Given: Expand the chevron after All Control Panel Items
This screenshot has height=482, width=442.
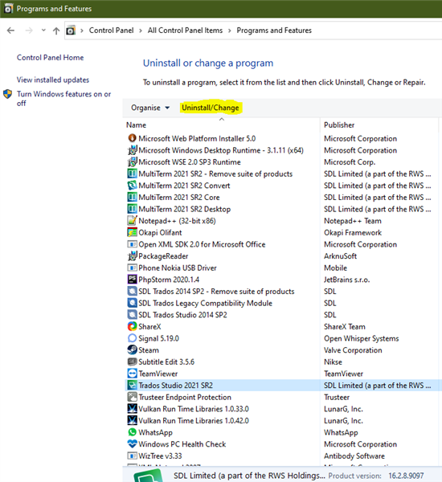Looking at the screenshot, I should 230,31.
